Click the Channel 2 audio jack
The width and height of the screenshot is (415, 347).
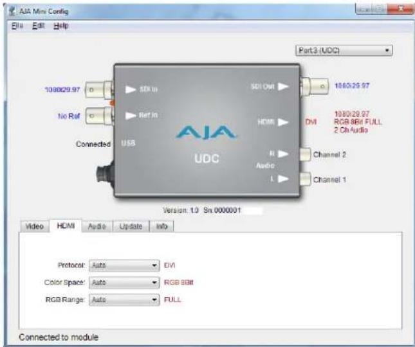[x=305, y=154]
